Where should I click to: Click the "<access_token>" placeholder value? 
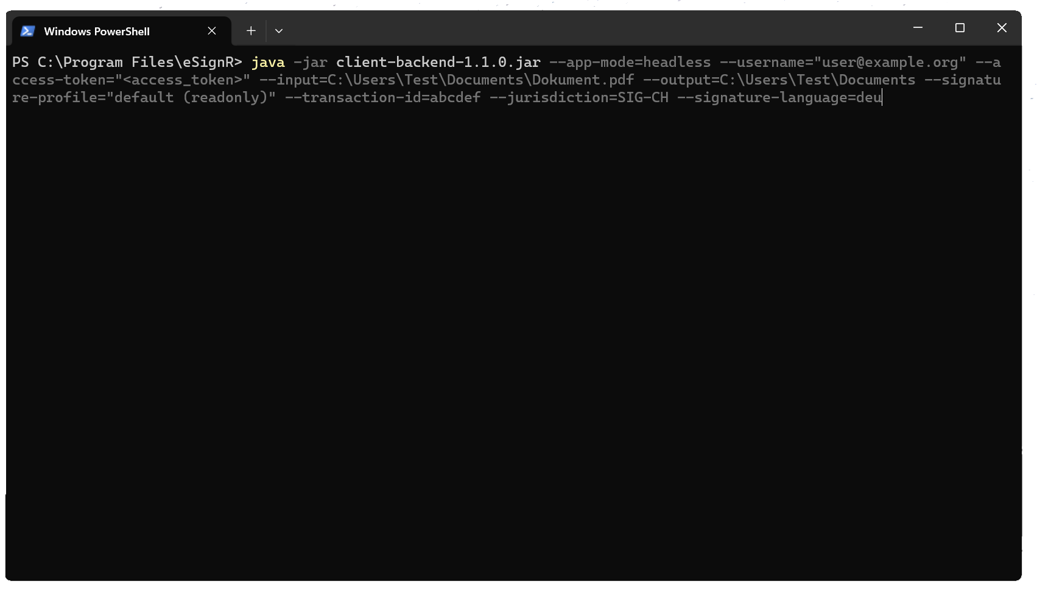183,80
